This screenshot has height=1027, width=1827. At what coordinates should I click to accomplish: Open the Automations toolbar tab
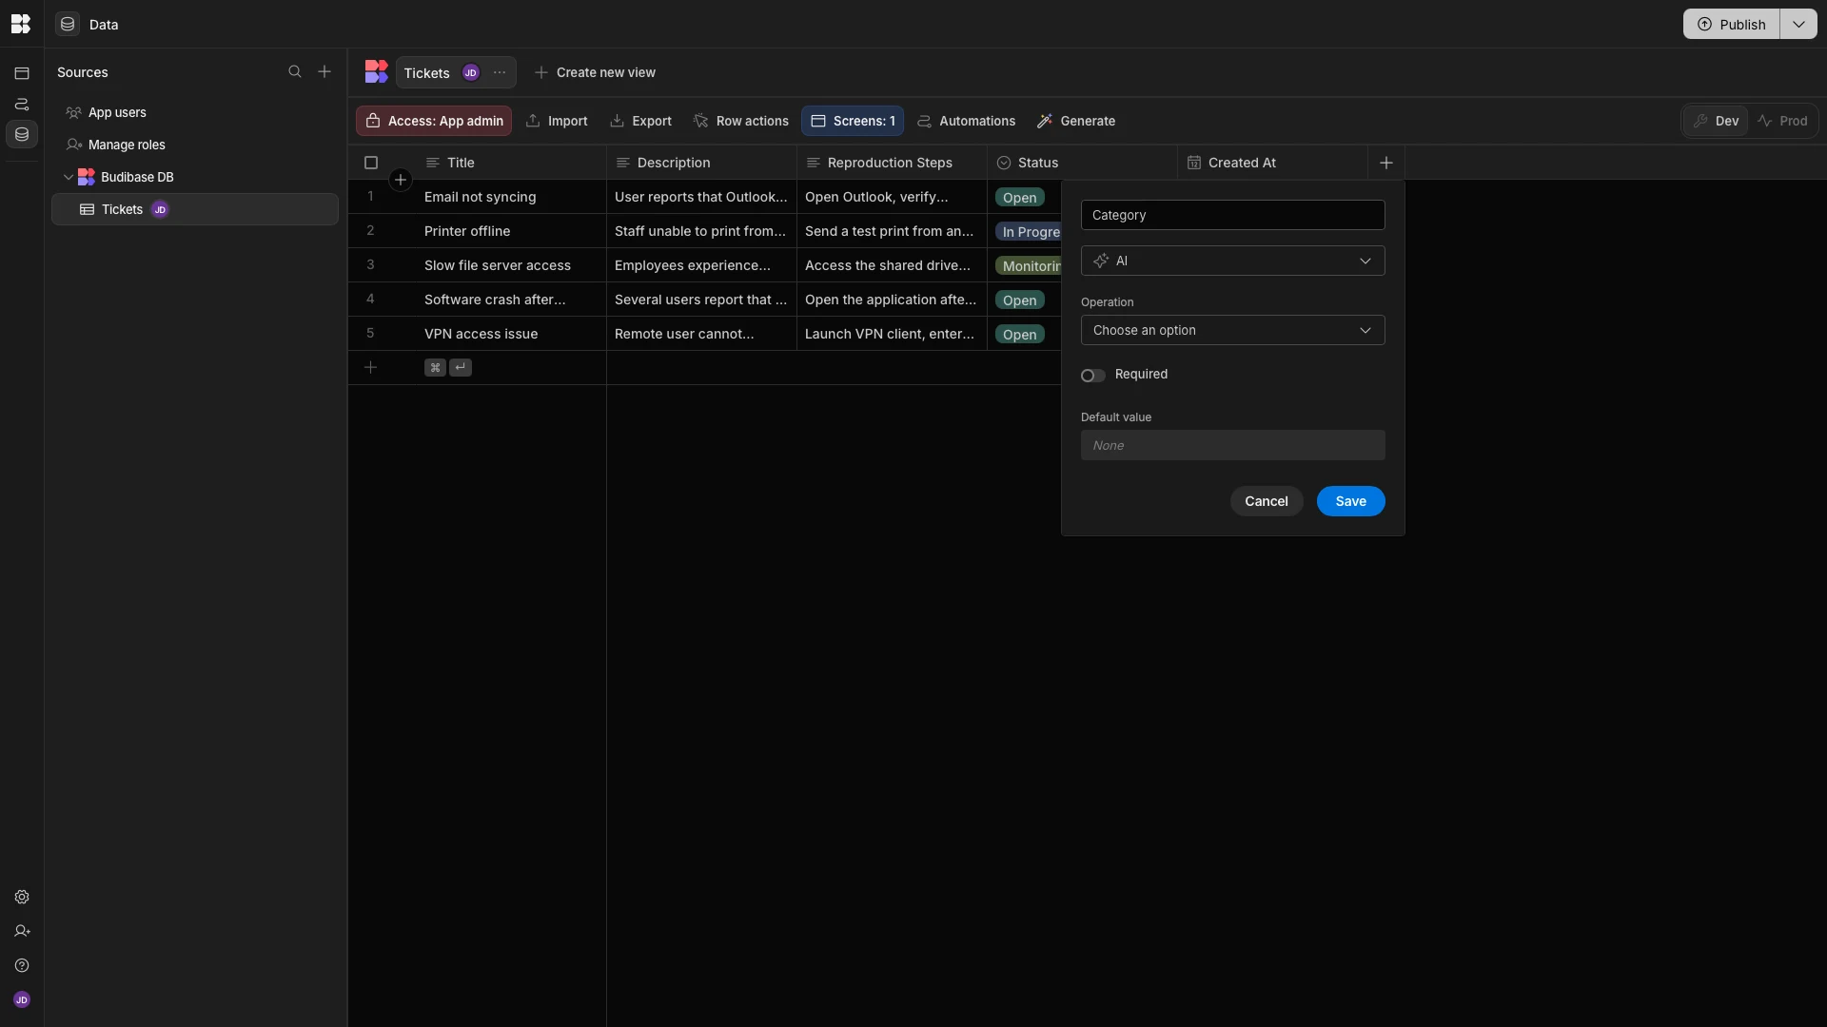click(966, 121)
